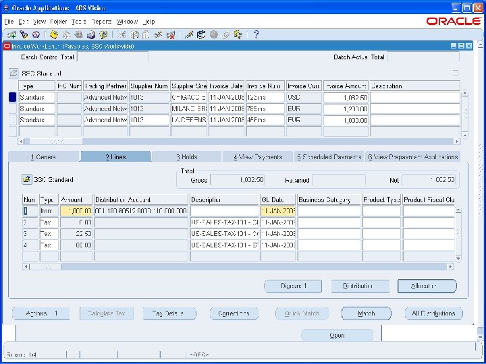Click the Window Help question mark icon
Screen dimensions: 486x364
(x=256, y=34)
